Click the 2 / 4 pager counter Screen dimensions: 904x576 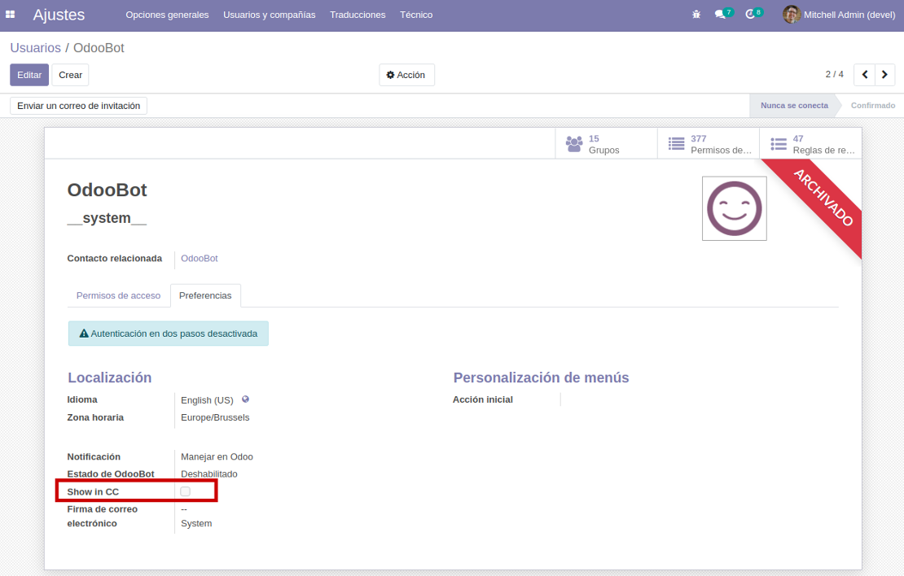(834, 74)
